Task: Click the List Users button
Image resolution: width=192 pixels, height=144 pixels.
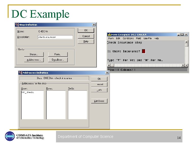Action: pyautogui.click(x=99, y=101)
